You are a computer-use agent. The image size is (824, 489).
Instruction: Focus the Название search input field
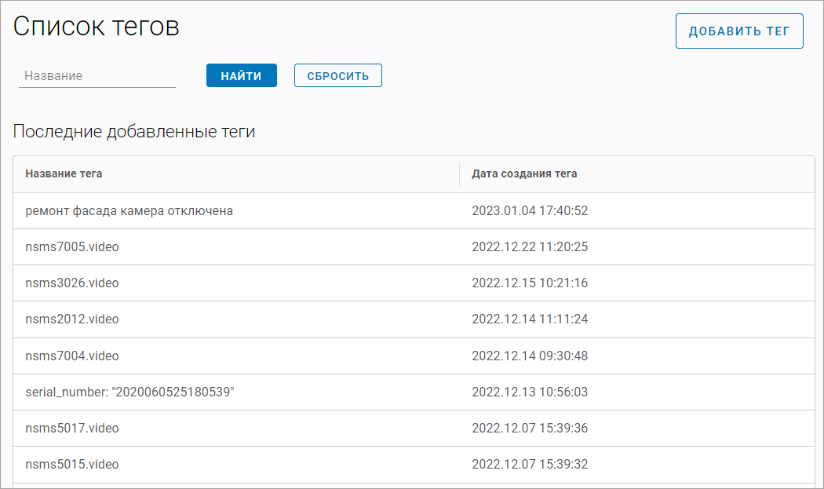(x=97, y=76)
